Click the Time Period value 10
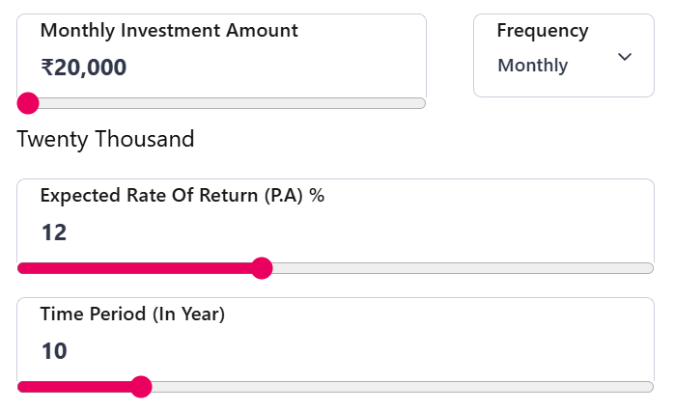The width and height of the screenshot is (675, 410). pyautogui.click(x=54, y=351)
